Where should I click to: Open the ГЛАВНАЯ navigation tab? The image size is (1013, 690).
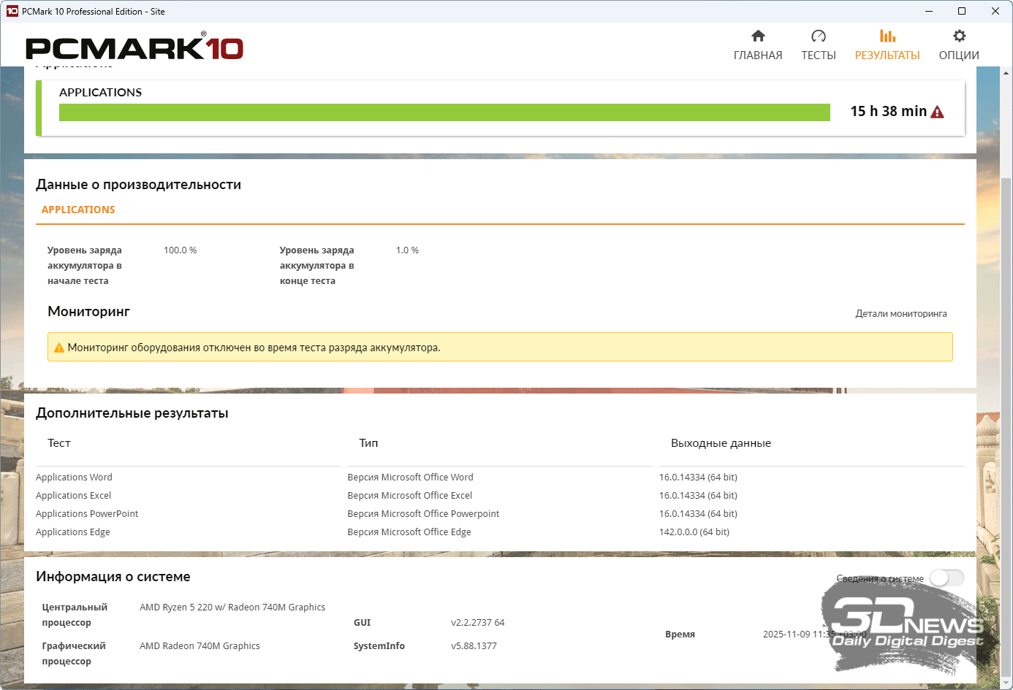click(758, 55)
